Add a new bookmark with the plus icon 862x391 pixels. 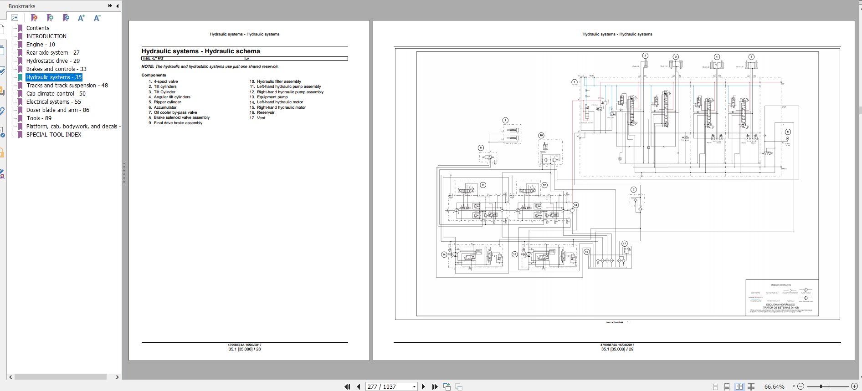point(50,18)
